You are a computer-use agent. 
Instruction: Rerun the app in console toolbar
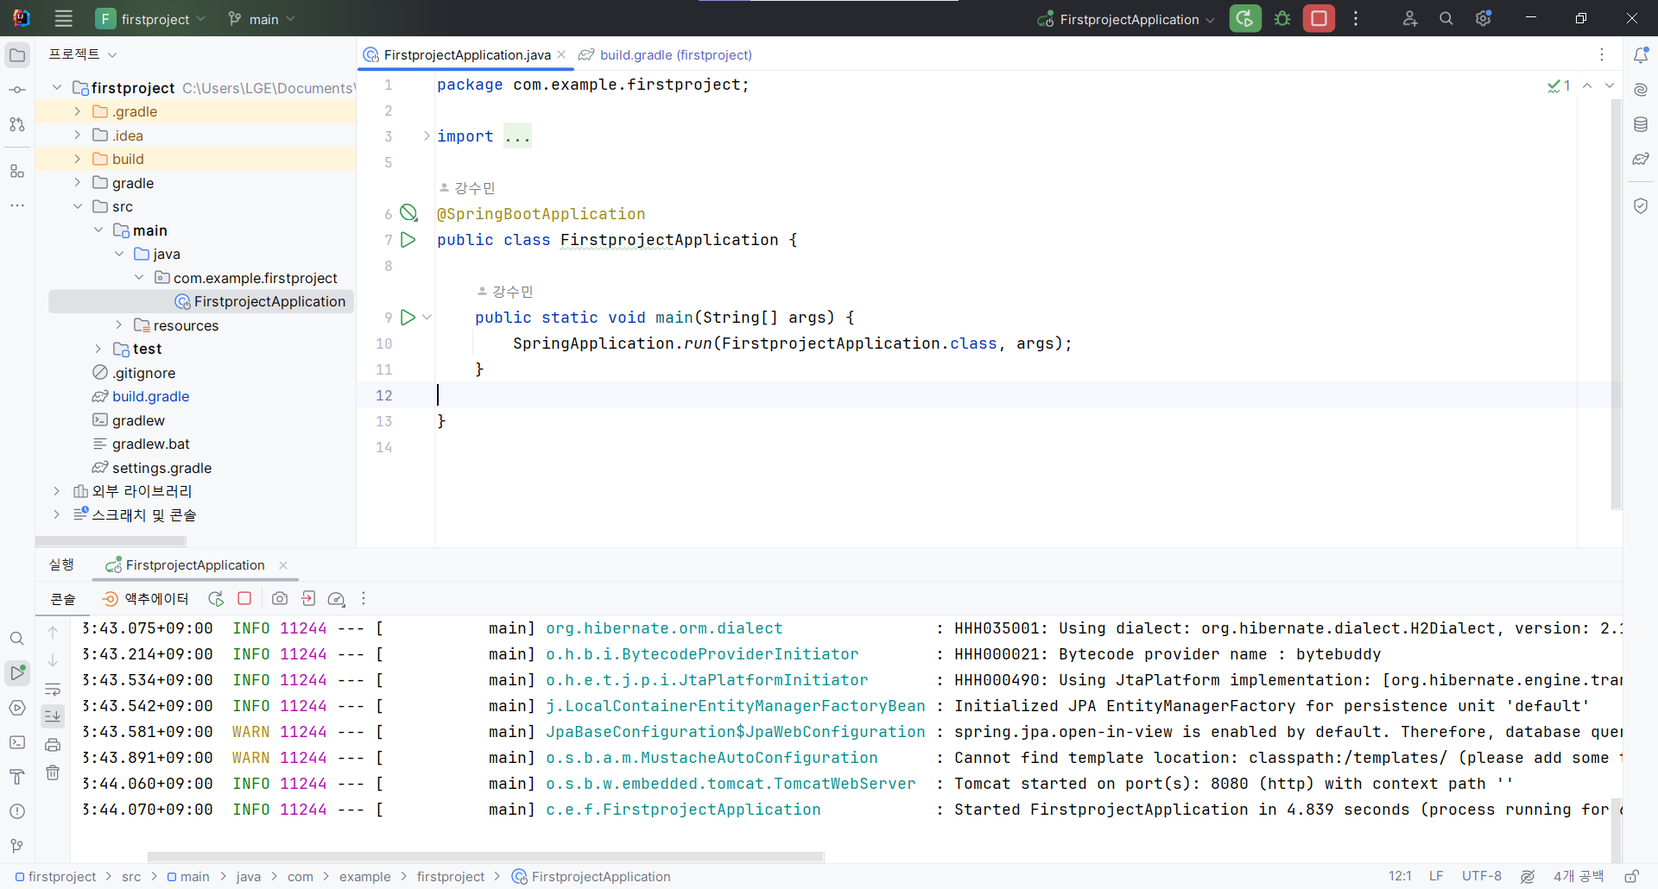(x=216, y=598)
